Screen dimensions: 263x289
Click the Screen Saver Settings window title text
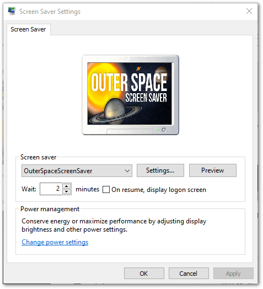click(x=50, y=12)
